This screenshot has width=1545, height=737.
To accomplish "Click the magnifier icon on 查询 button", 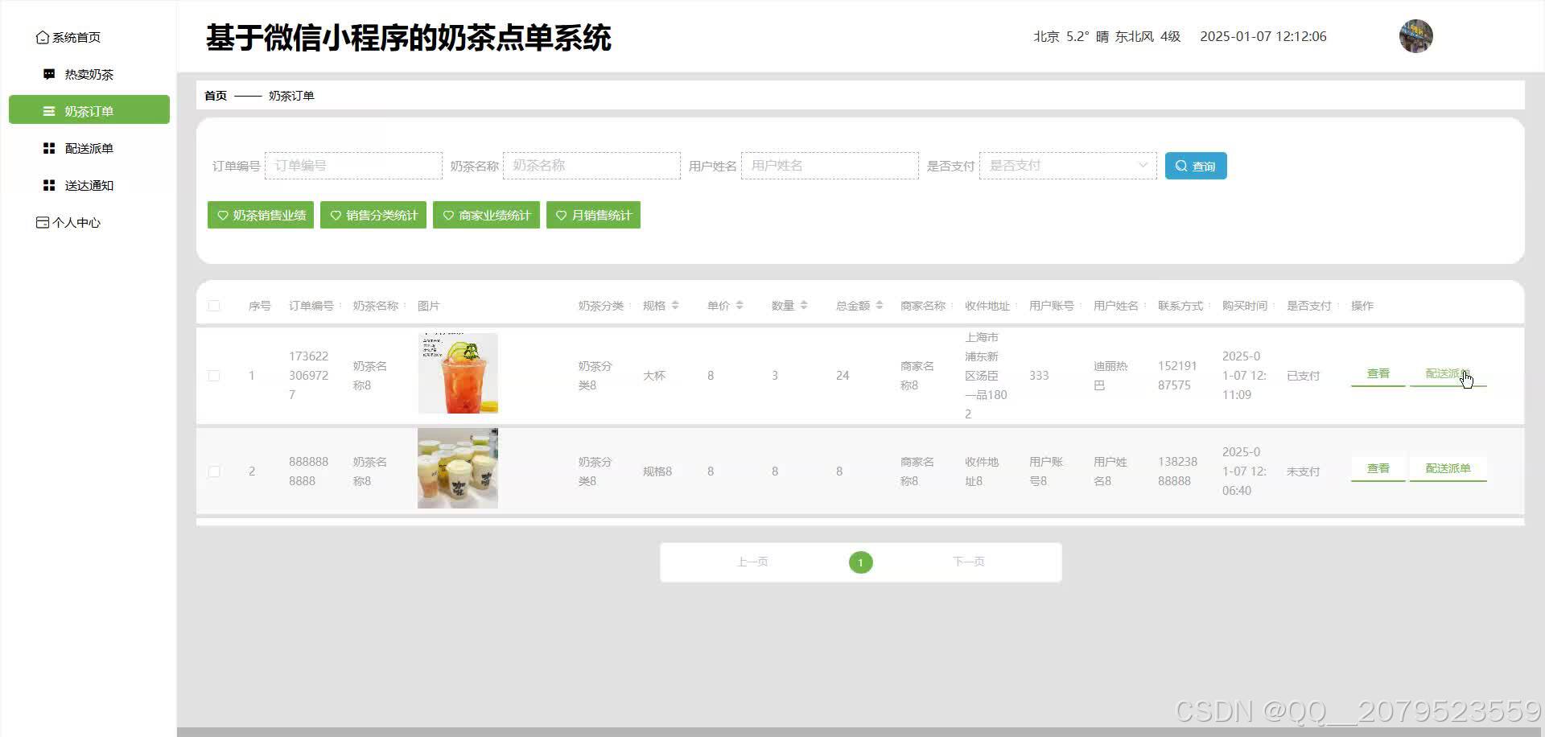I will point(1181,166).
